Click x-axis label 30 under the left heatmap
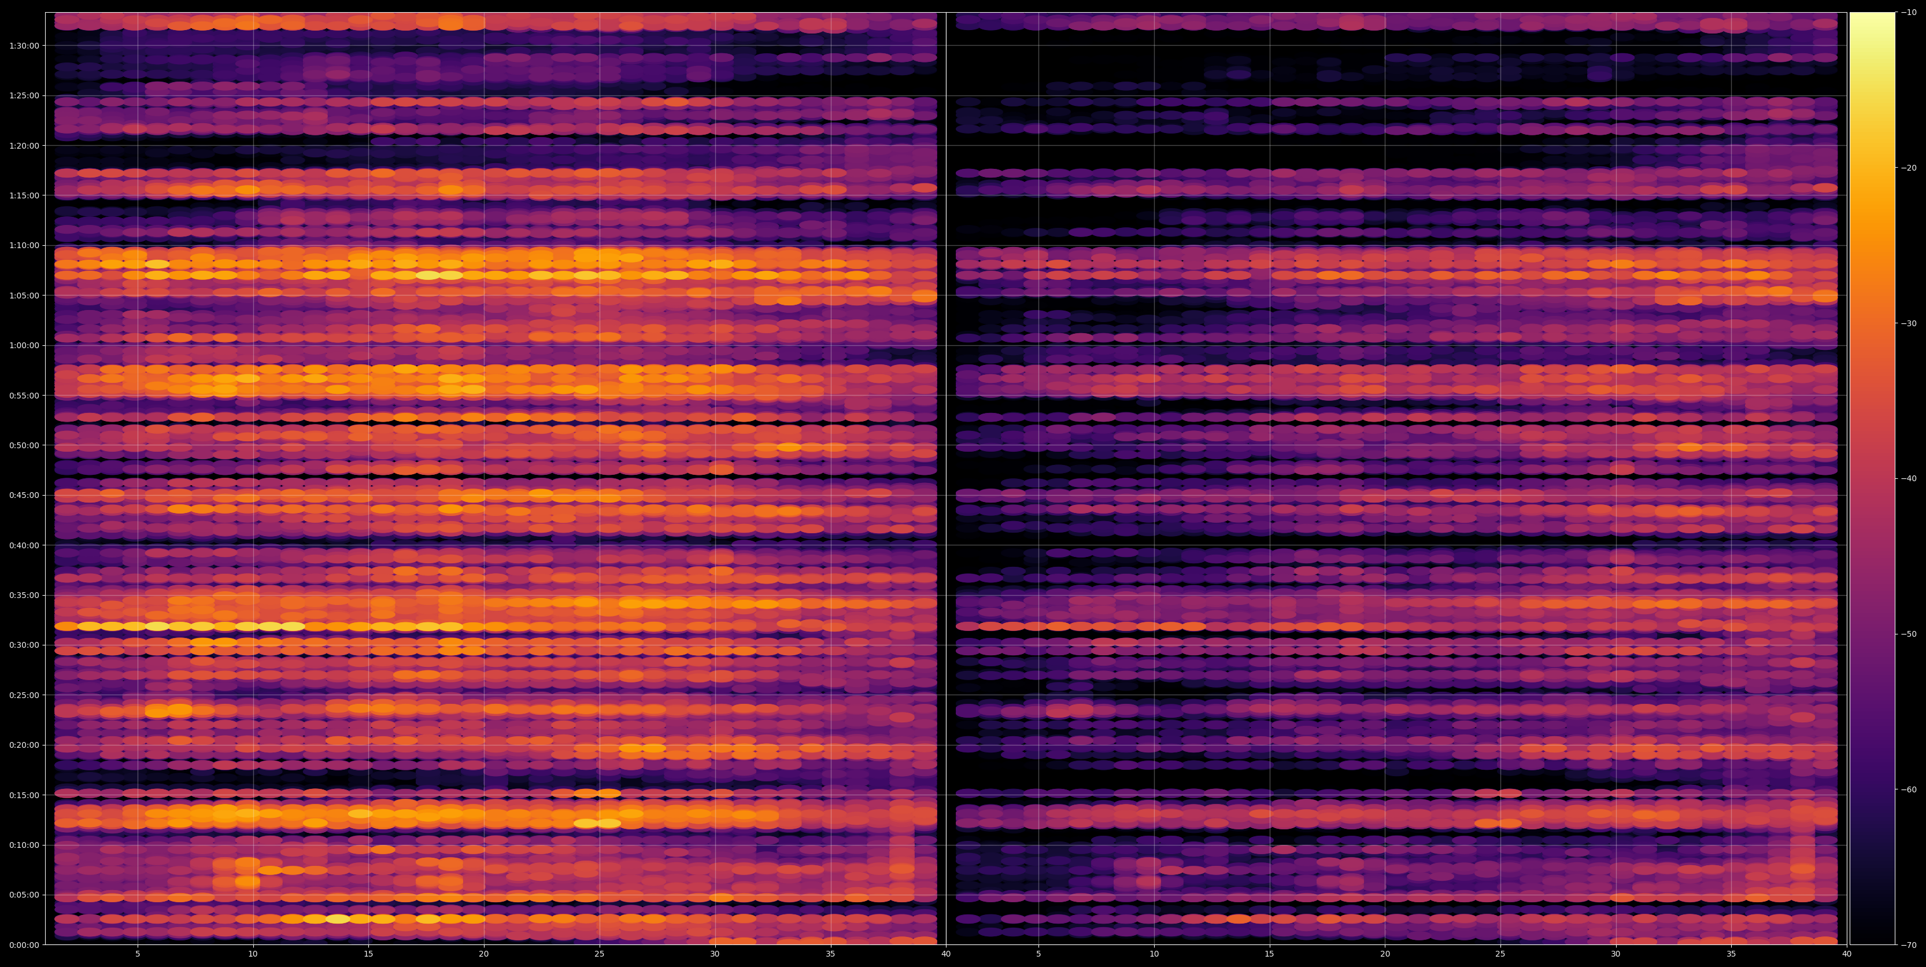 [x=715, y=954]
